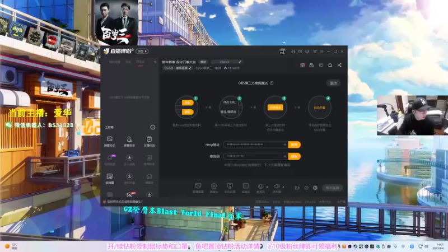Click the 修改 button beside room title

[203, 62]
